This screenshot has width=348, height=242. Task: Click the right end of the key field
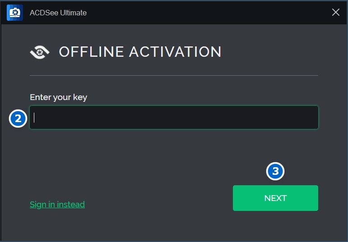click(311, 118)
